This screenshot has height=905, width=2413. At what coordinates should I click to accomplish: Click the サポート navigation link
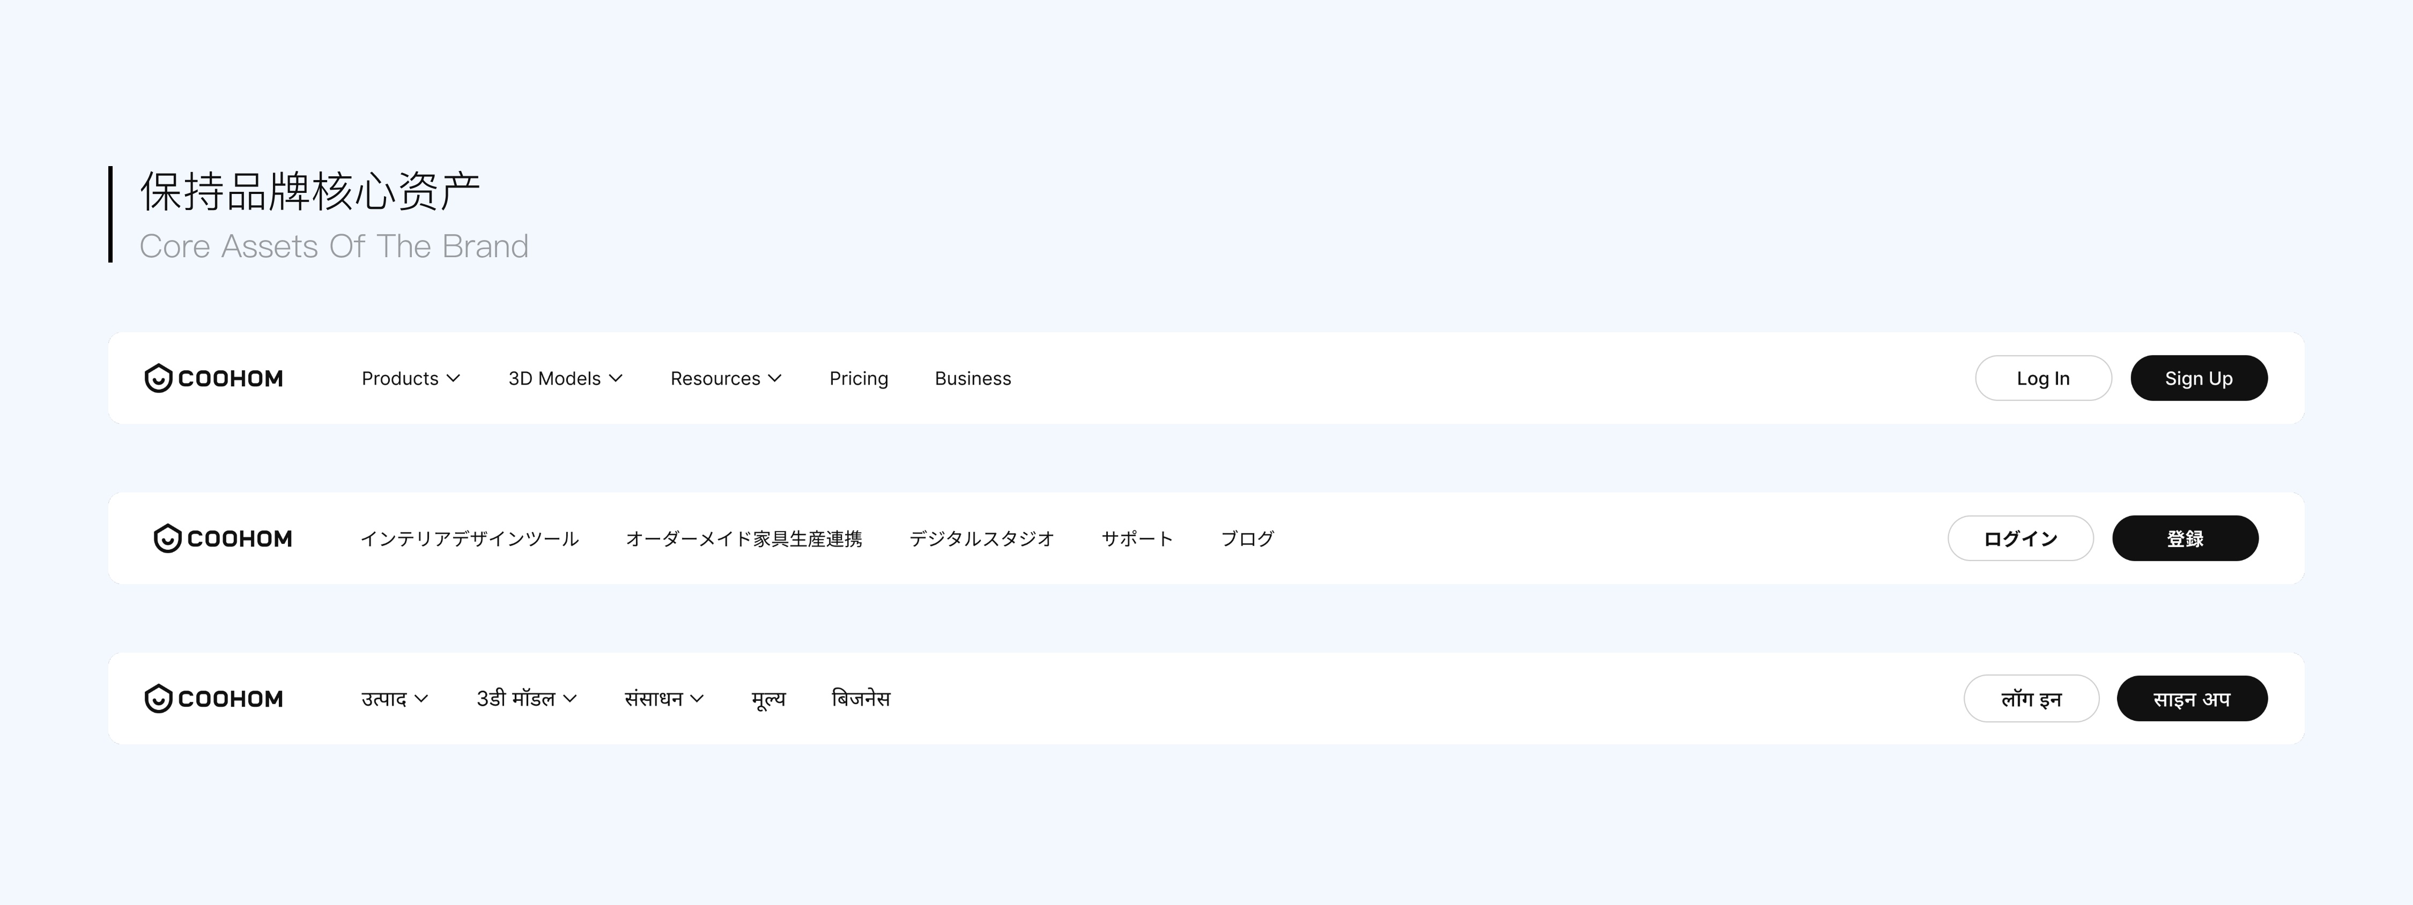(1137, 538)
